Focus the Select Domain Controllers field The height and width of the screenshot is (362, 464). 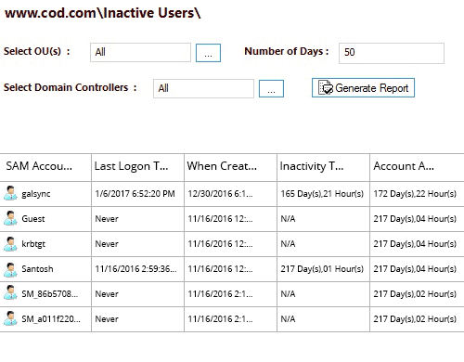[x=203, y=89]
